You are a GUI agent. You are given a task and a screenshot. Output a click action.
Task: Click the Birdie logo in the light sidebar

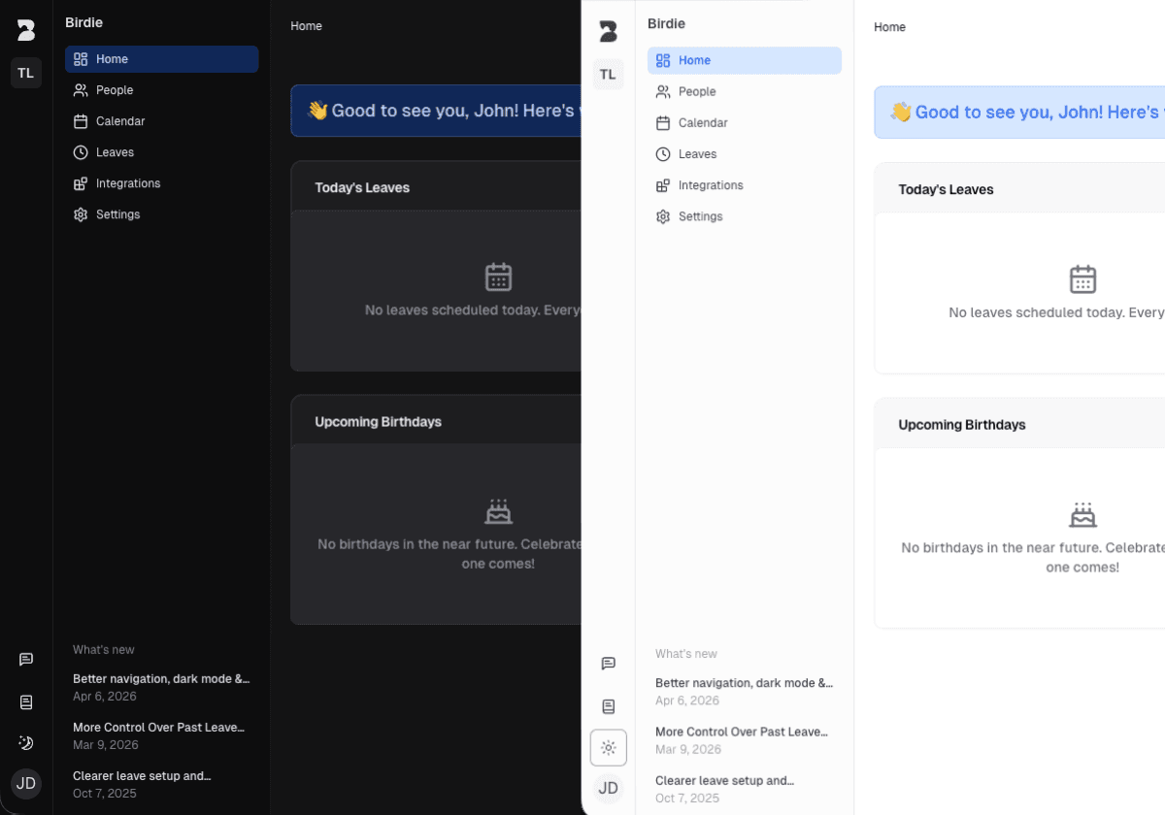[x=608, y=31]
